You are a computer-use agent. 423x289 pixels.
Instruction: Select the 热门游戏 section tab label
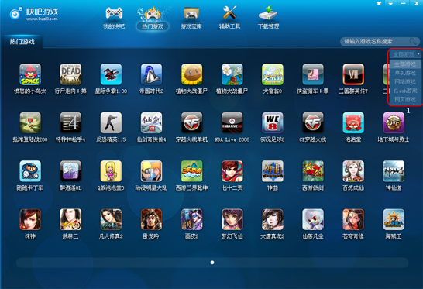click(x=22, y=42)
